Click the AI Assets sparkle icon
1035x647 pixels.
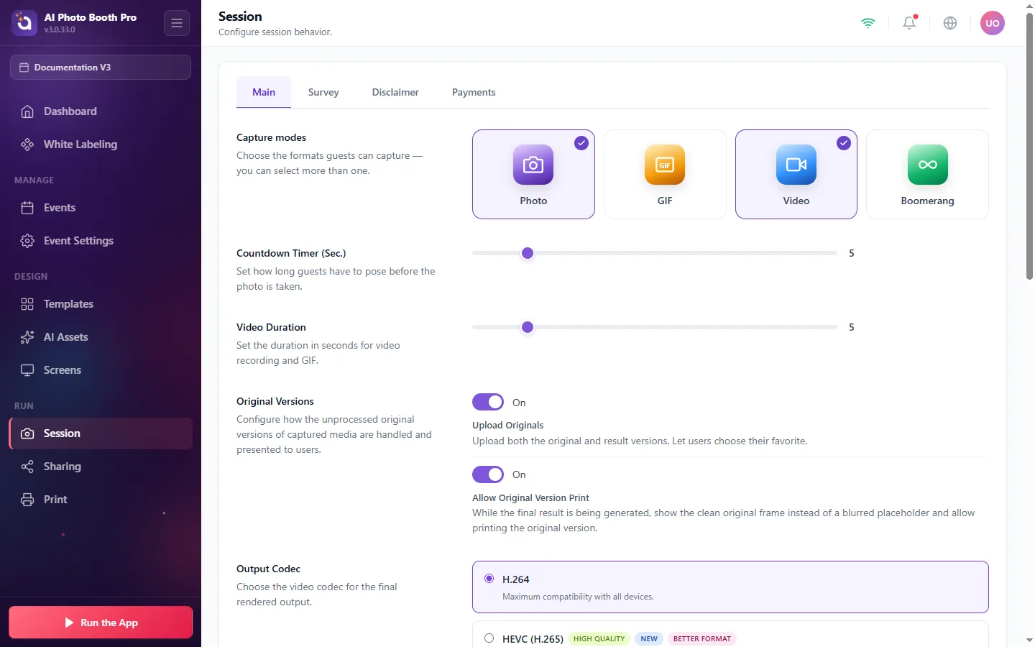27,337
